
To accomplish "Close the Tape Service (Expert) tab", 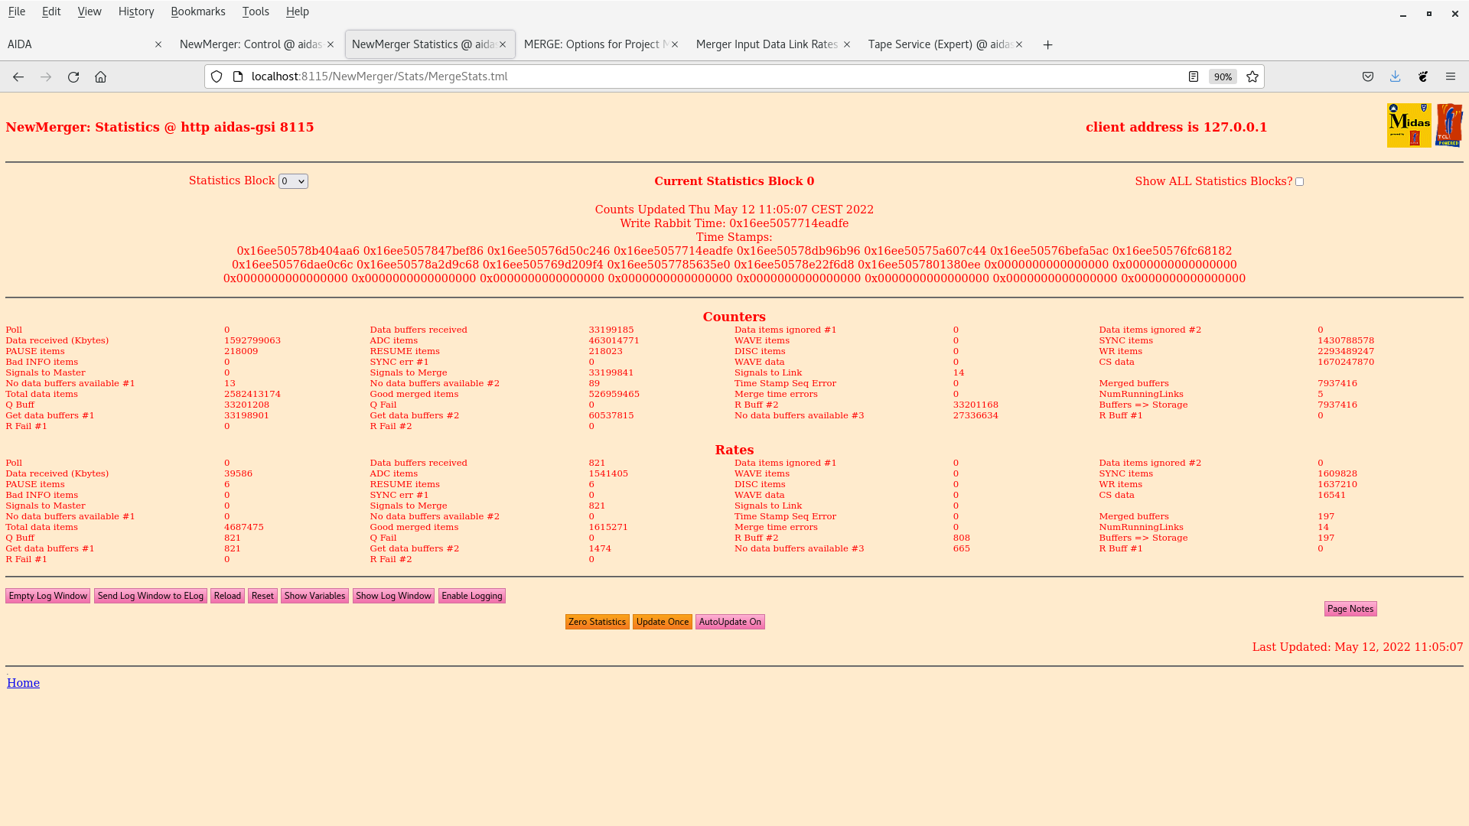I will tap(1019, 44).
